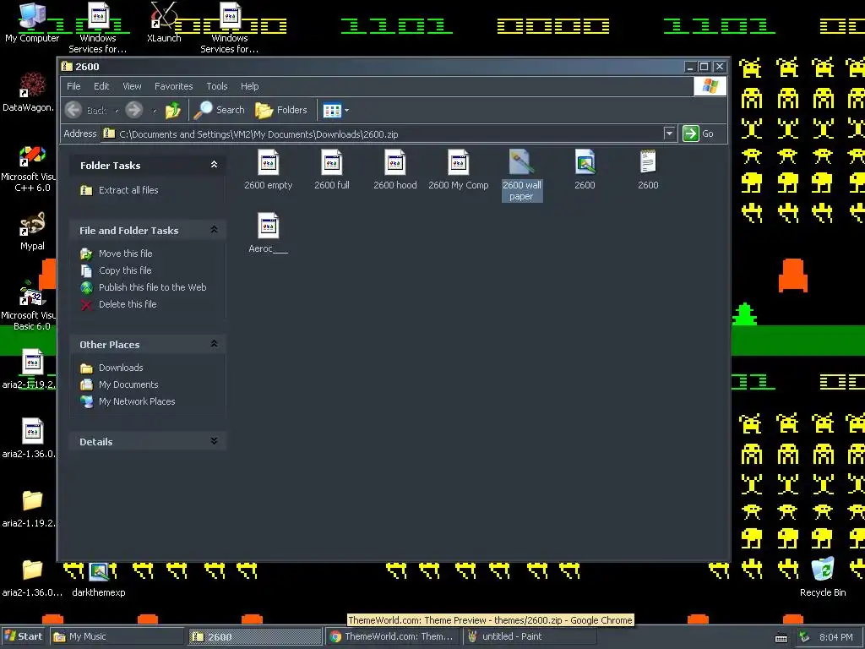Toggle the Folders pane
Image resolution: width=865 pixels, height=649 pixels.
(x=280, y=110)
